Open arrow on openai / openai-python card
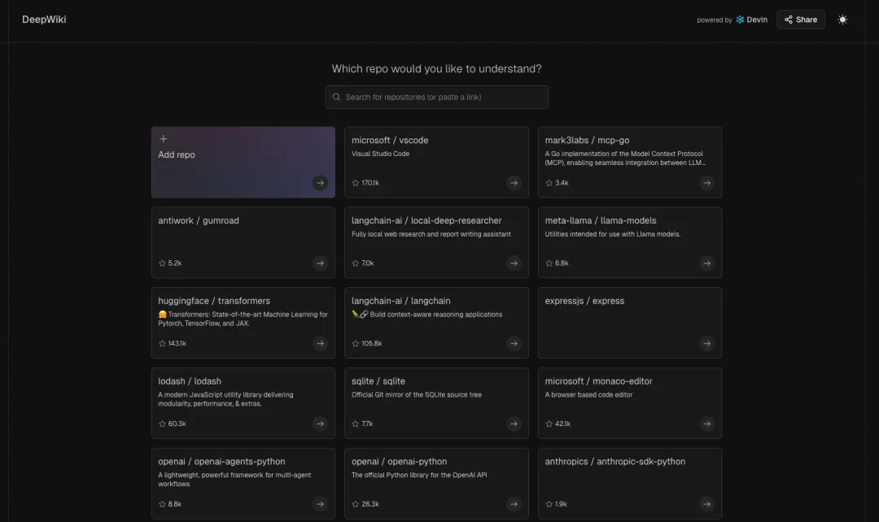This screenshot has height=522, width=879. [514, 503]
